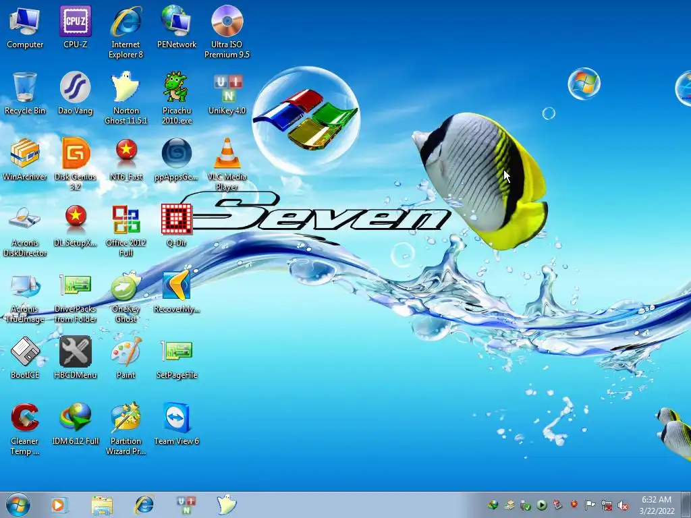Select the ppAppsGe... shortcut

click(177, 161)
